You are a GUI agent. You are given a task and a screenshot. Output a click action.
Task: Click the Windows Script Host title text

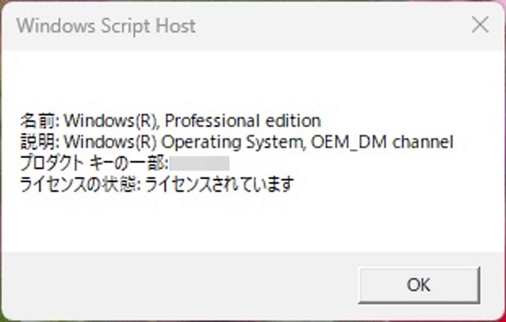pos(106,26)
